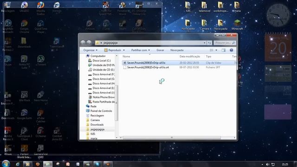
Task: Click Nova pasta in the Explorer toolbar
Action: [177, 50]
